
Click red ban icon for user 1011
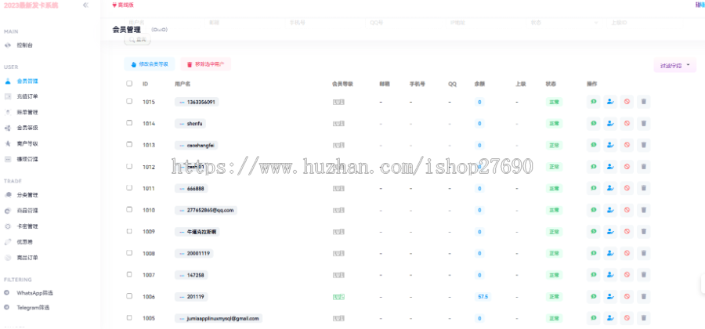(627, 188)
